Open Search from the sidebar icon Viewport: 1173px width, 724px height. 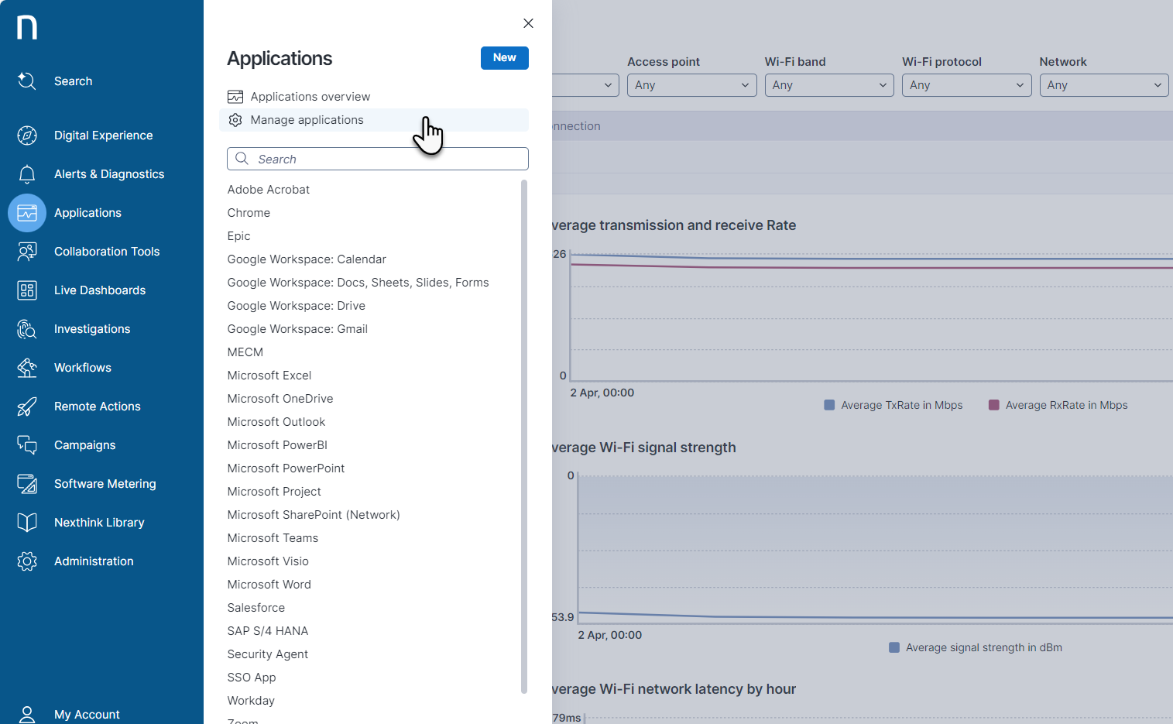coord(27,81)
